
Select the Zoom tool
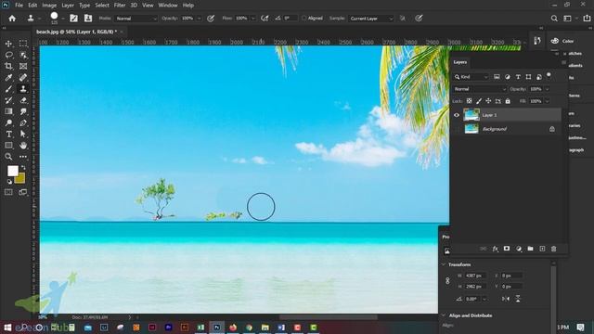(x=8, y=157)
